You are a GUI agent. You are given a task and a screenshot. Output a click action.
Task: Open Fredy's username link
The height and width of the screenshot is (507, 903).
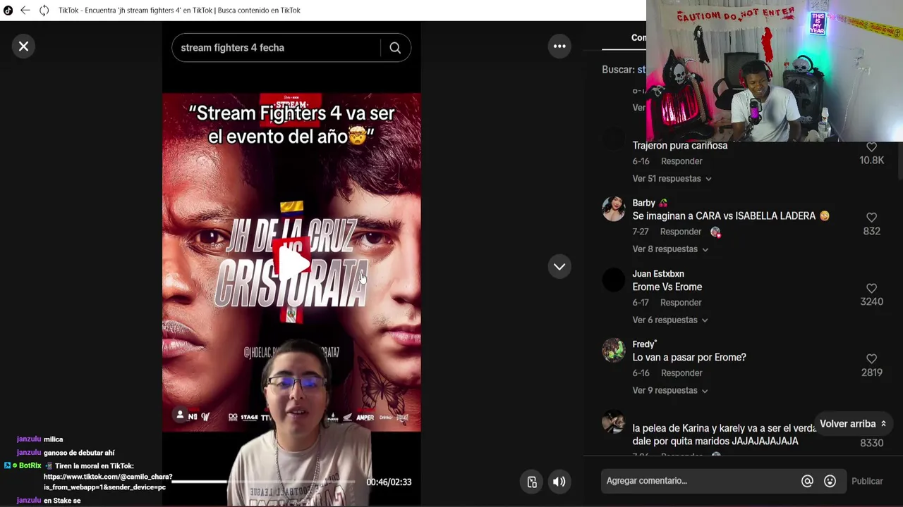click(644, 344)
